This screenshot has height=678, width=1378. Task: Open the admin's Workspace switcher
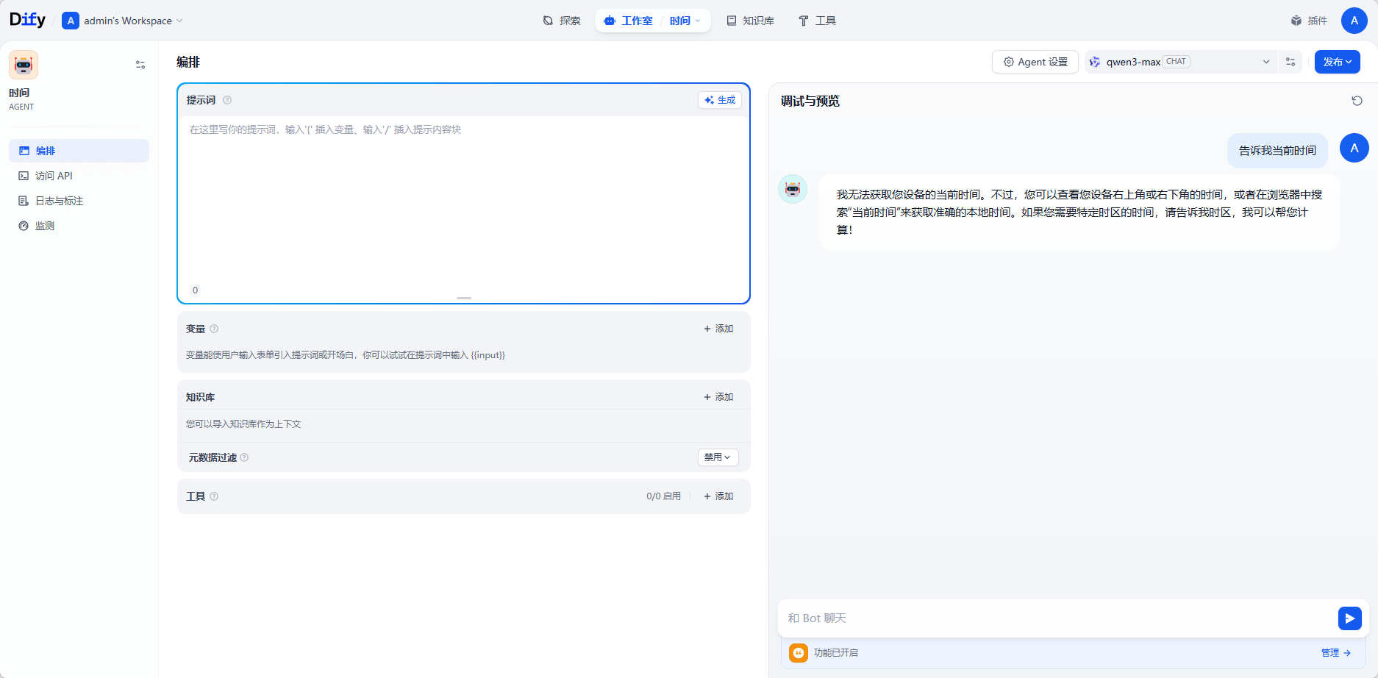tap(123, 21)
